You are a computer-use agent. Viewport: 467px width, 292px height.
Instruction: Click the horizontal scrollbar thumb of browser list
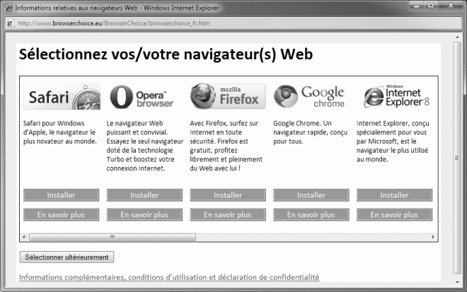(113, 237)
